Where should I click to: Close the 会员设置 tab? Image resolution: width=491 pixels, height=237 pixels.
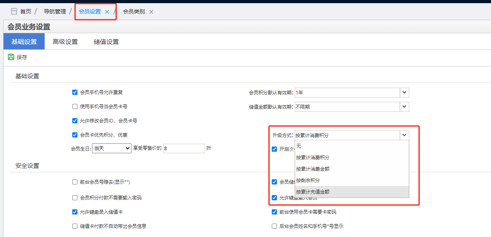107,12
